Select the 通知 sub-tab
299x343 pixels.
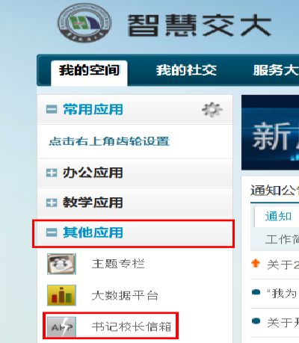pyautogui.click(x=278, y=216)
